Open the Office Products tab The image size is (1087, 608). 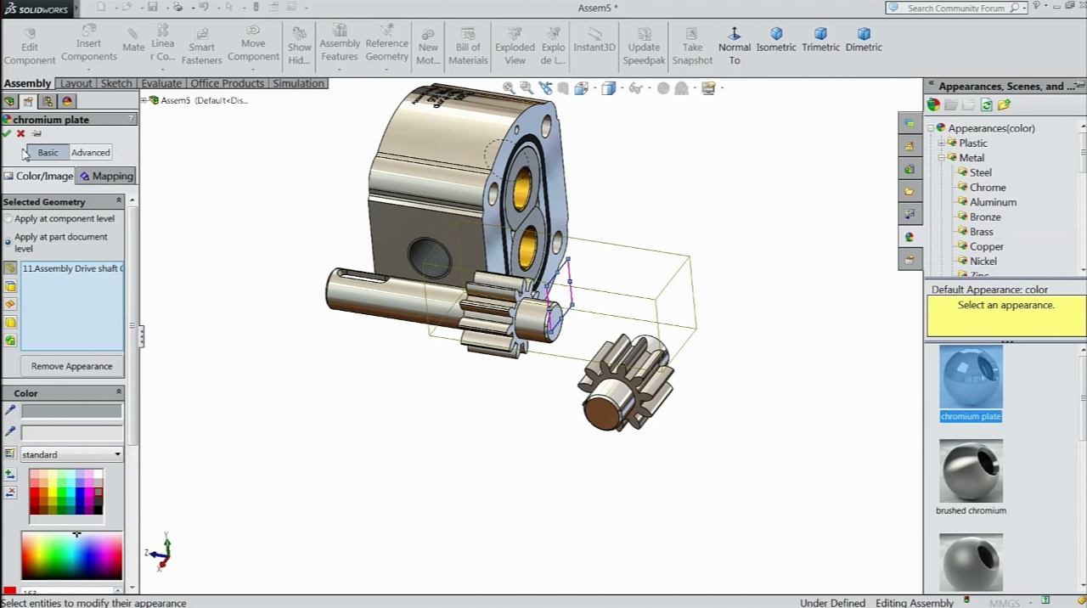tap(227, 83)
